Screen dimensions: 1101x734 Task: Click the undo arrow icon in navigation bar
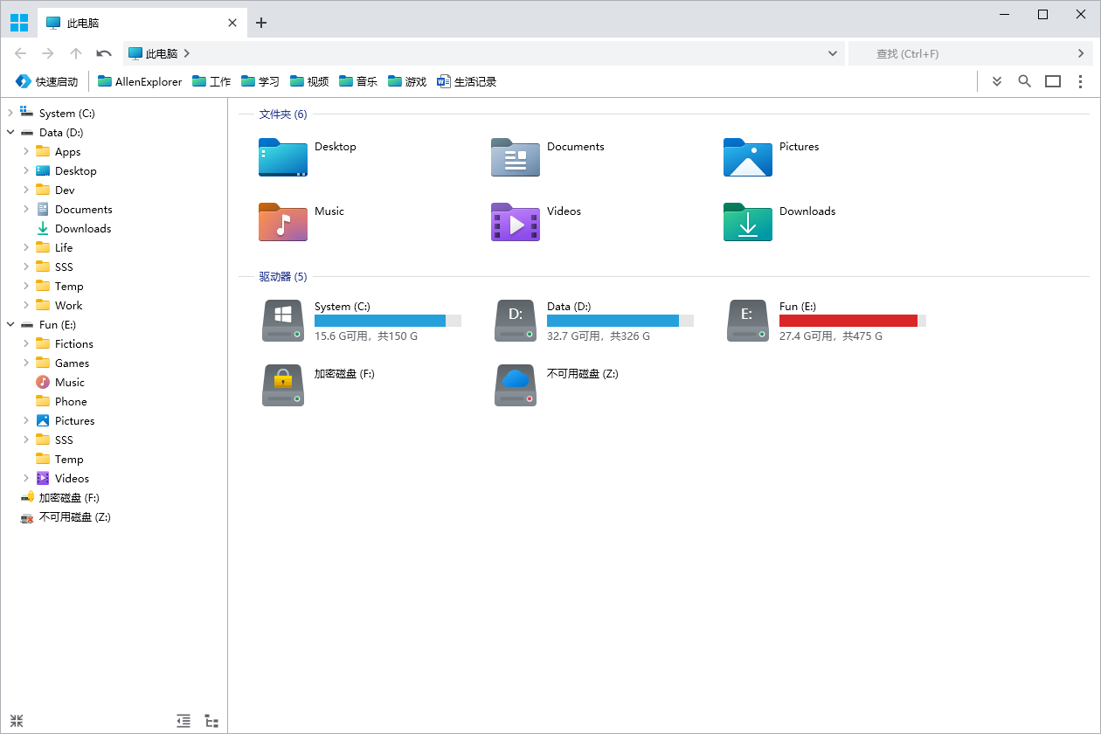[x=104, y=53]
